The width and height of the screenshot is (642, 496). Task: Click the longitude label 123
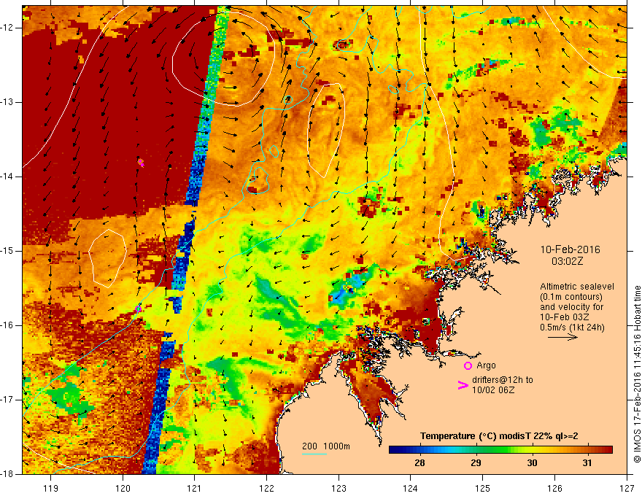coord(339,489)
